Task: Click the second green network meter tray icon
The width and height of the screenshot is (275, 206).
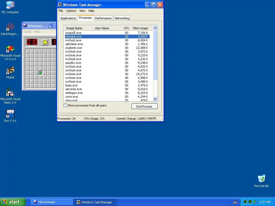Action: click(x=250, y=202)
